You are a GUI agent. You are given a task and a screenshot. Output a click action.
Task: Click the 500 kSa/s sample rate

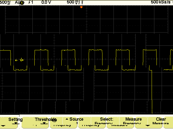coord(161,2)
